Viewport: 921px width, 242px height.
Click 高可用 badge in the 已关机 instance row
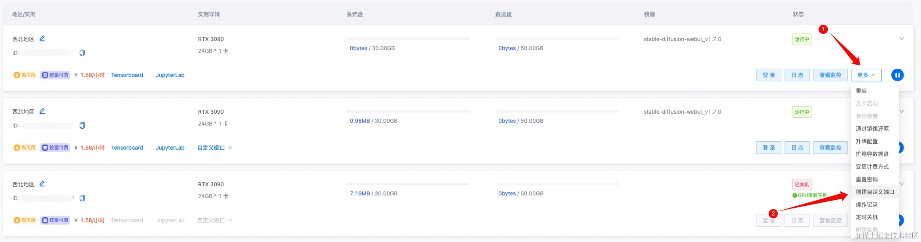[25, 220]
